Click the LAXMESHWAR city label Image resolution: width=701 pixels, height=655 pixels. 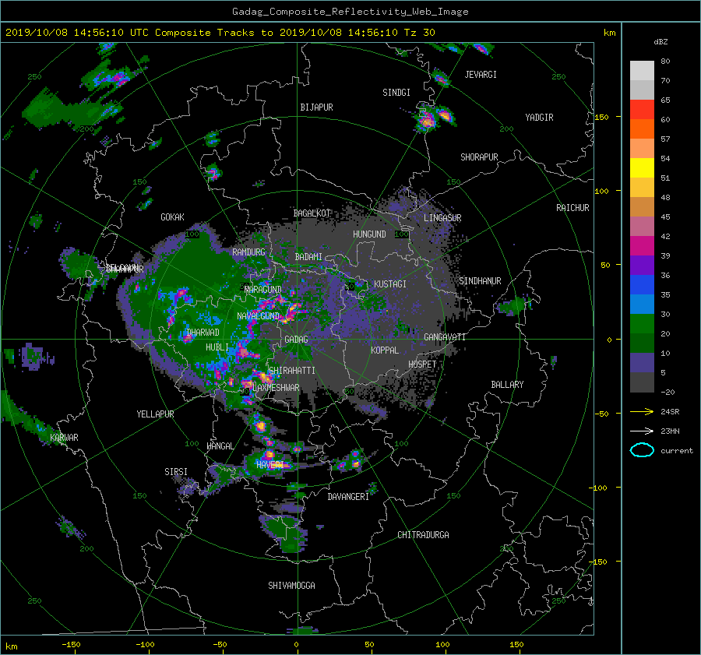pyautogui.click(x=276, y=388)
